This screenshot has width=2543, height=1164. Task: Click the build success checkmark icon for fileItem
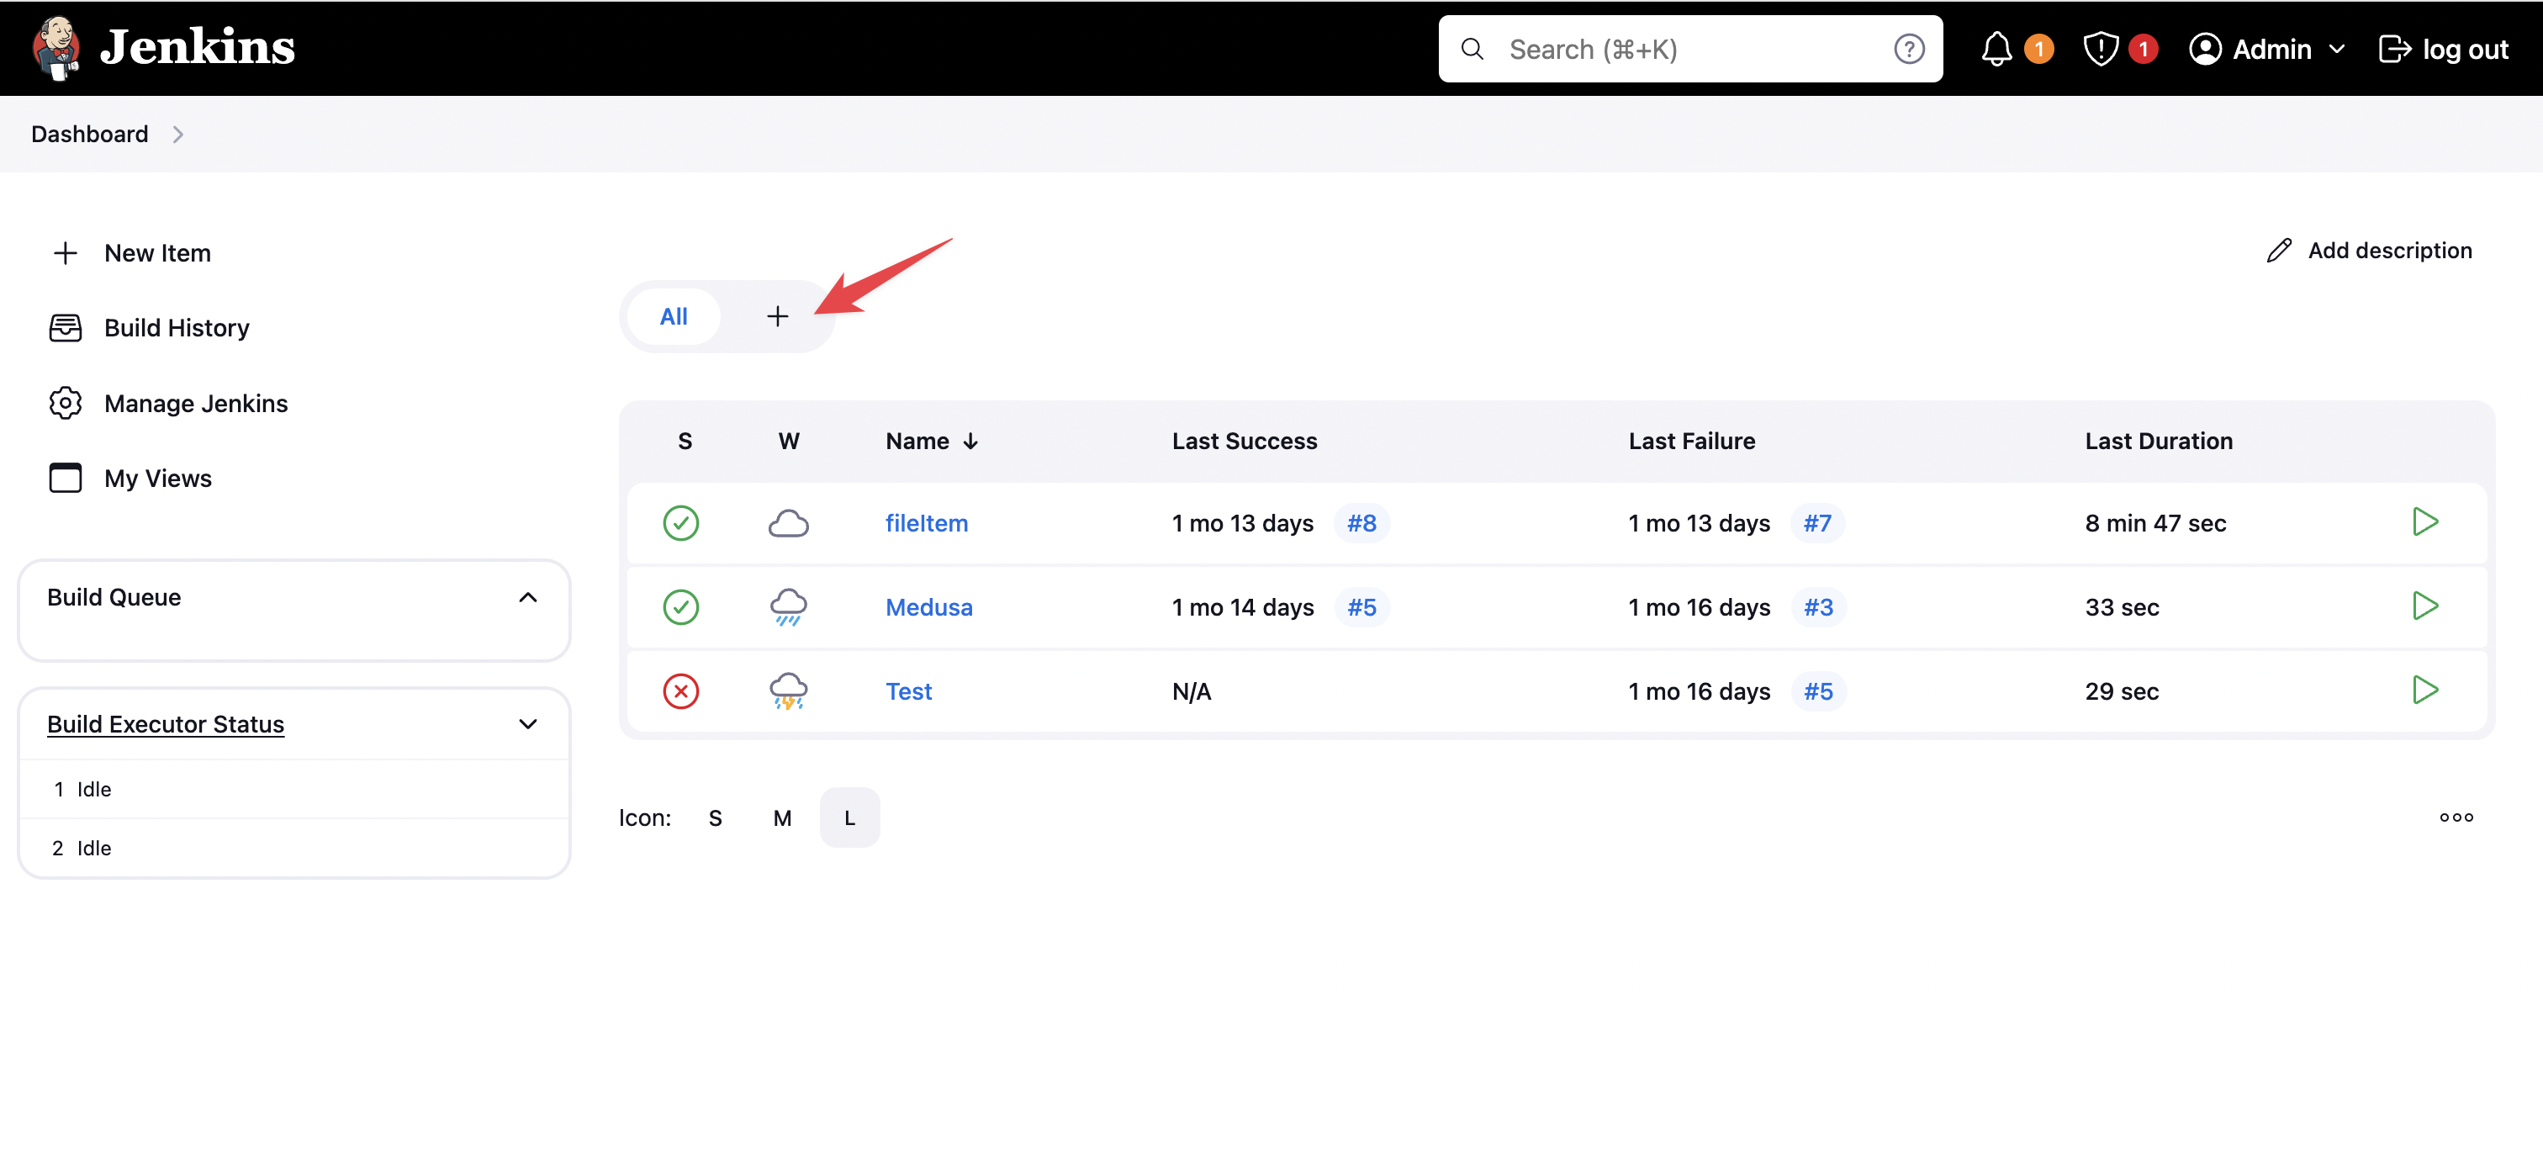pyautogui.click(x=681, y=522)
